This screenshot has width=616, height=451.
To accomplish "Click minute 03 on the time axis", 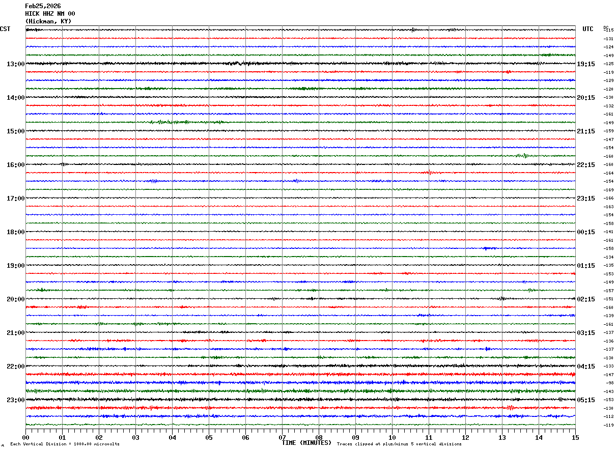I will (135, 437).
